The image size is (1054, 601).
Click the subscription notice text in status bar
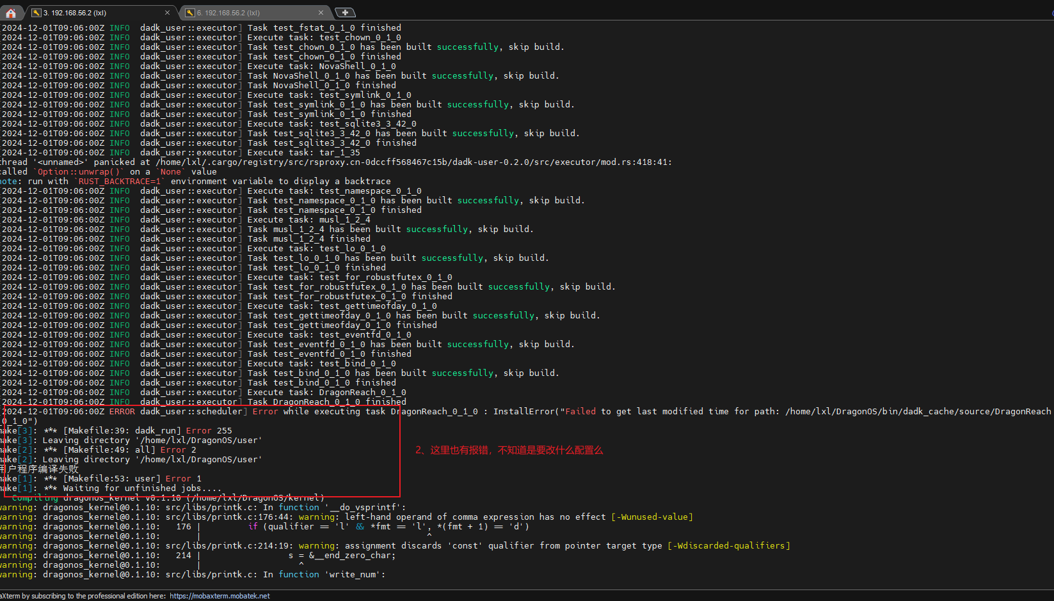click(83, 596)
